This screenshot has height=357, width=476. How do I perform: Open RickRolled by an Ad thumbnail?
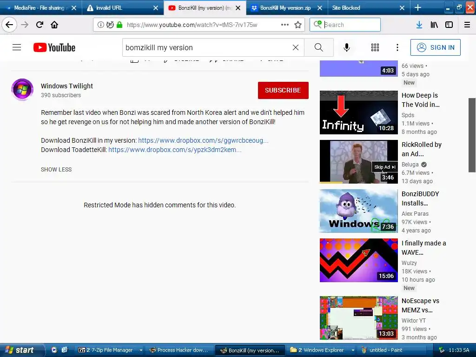[358, 161]
